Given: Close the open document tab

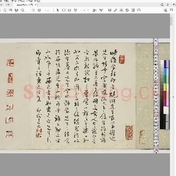Looking at the screenshot, I should pyautogui.click(x=36, y=5).
